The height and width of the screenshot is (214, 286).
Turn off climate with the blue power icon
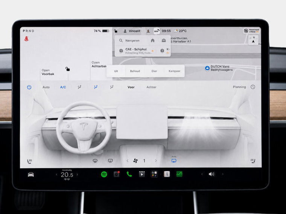(29, 87)
